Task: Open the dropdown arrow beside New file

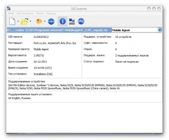Action: 18,21
